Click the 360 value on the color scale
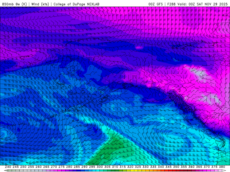 tap(191, 167)
